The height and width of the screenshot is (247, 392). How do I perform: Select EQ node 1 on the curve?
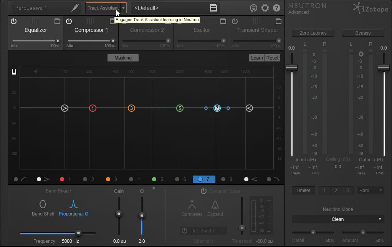[93, 108]
